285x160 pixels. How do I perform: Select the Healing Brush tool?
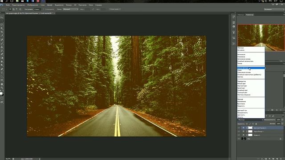(2, 40)
